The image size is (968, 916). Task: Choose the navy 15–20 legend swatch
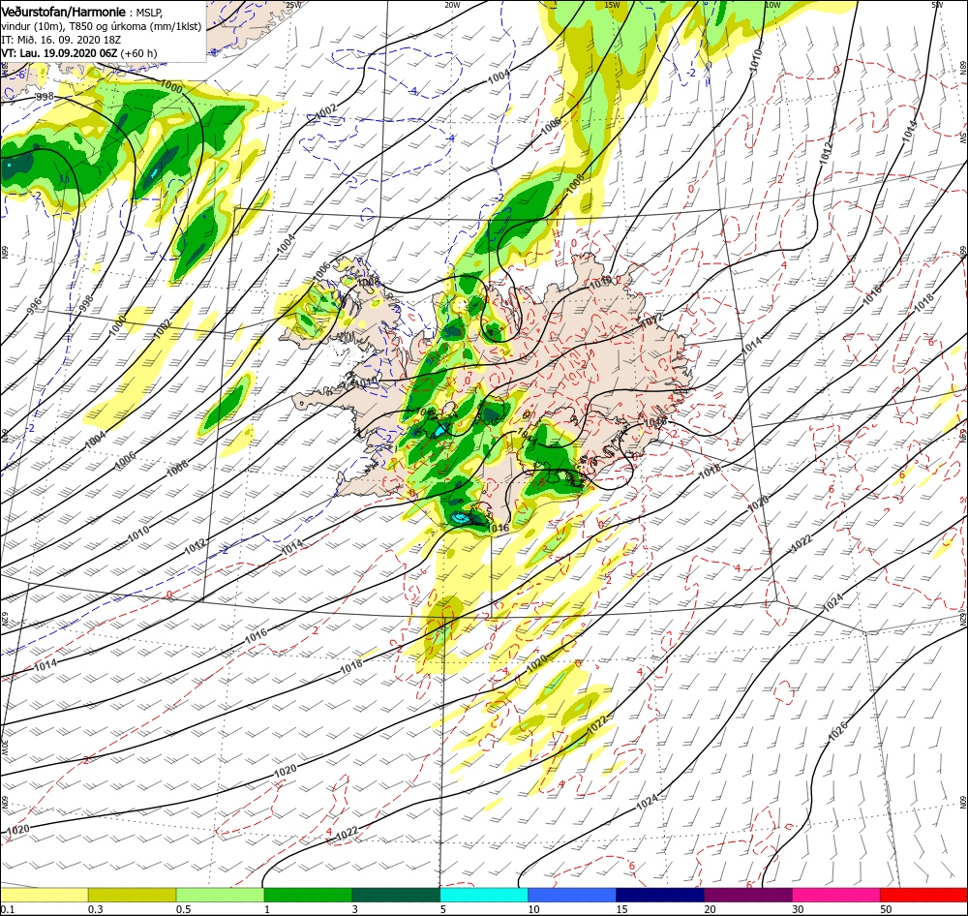point(660,895)
